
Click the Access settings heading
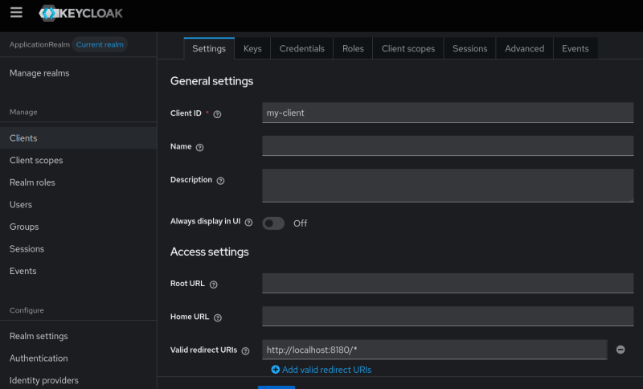point(210,252)
